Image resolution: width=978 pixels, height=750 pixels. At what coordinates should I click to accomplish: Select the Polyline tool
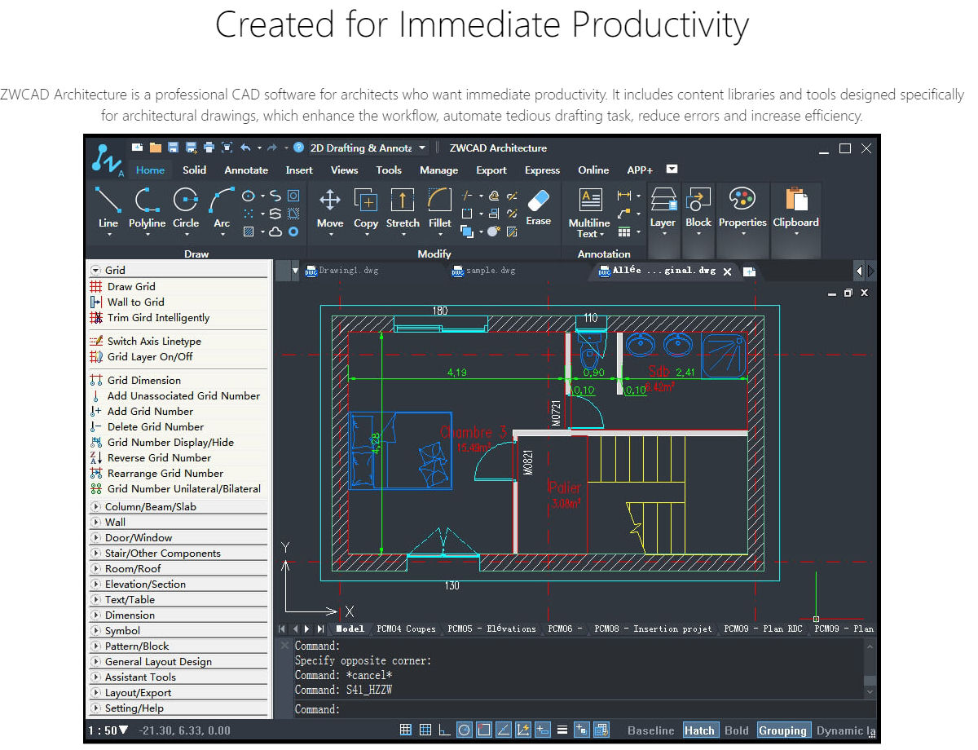pyautogui.click(x=147, y=207)
